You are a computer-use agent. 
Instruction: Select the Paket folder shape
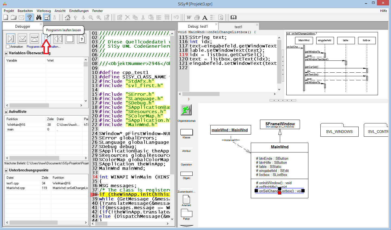pos(186,213)
